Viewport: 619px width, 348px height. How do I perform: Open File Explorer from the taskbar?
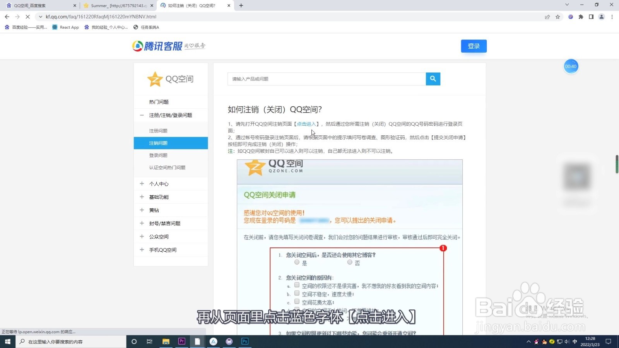[166, 341]
